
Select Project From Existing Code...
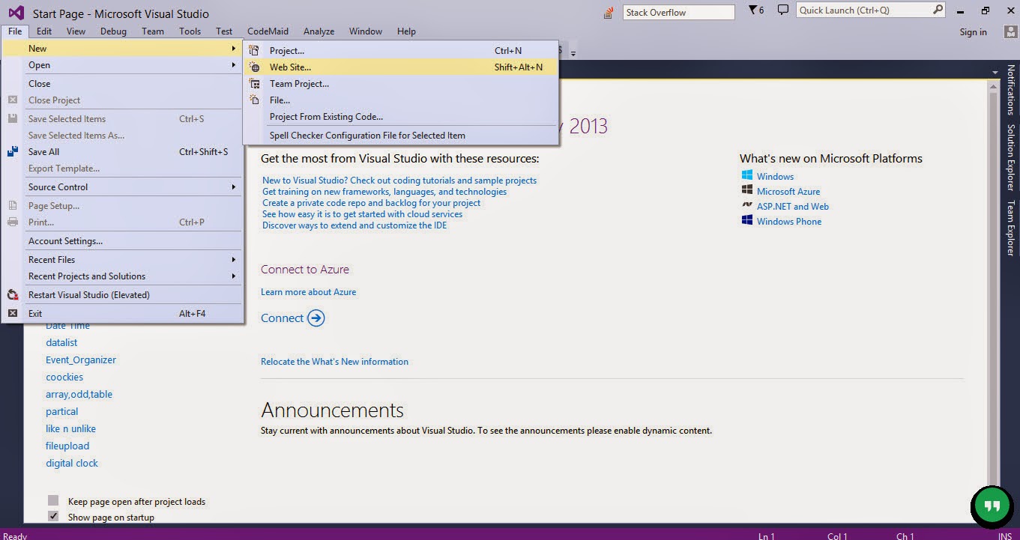(401, 116)
